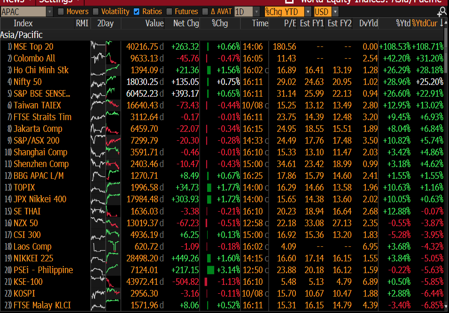Viewport: 449px width, 313px height.
Task: Select the Taiwan TAIEX index
Action: tap(37, 105)
